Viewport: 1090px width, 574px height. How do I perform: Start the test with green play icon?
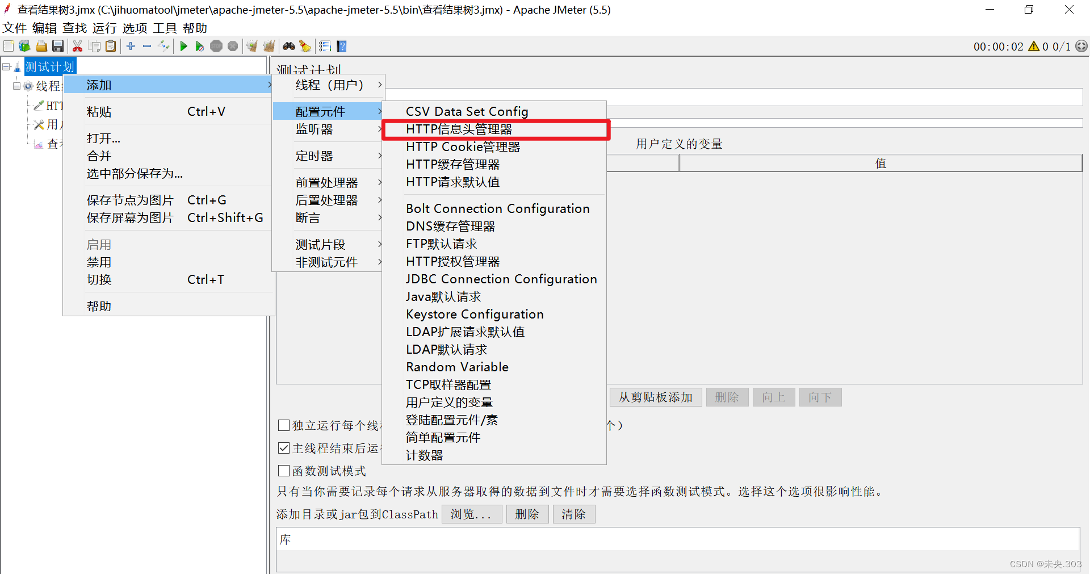[x=183, y=46]
